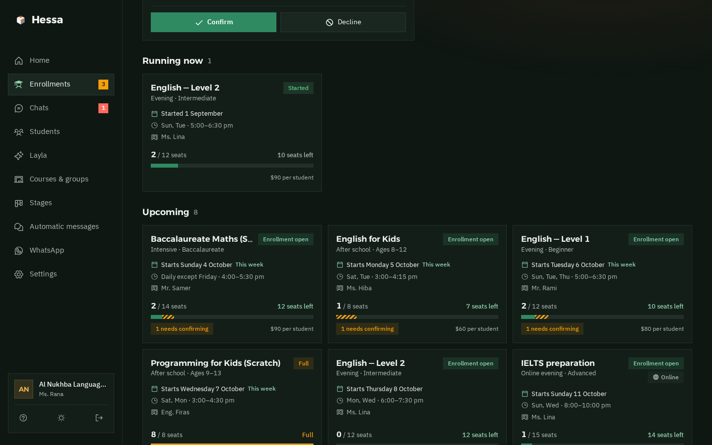Screen dimensions: 712x445
Task: Open the English for Kids course card
Action: [x=417, y=284]
